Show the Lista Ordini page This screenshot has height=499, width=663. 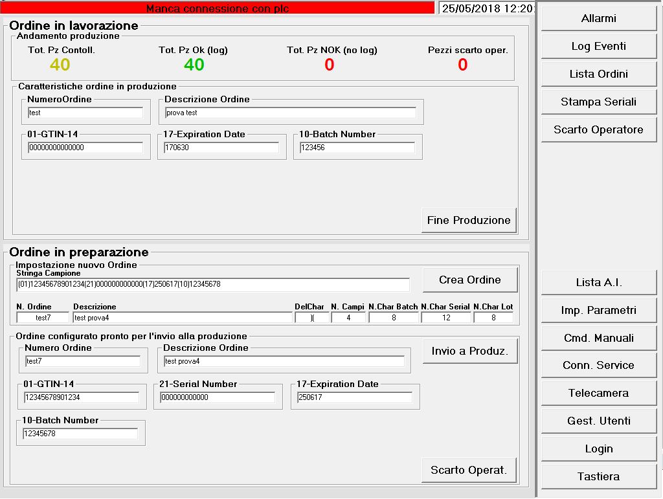(598, 74)
